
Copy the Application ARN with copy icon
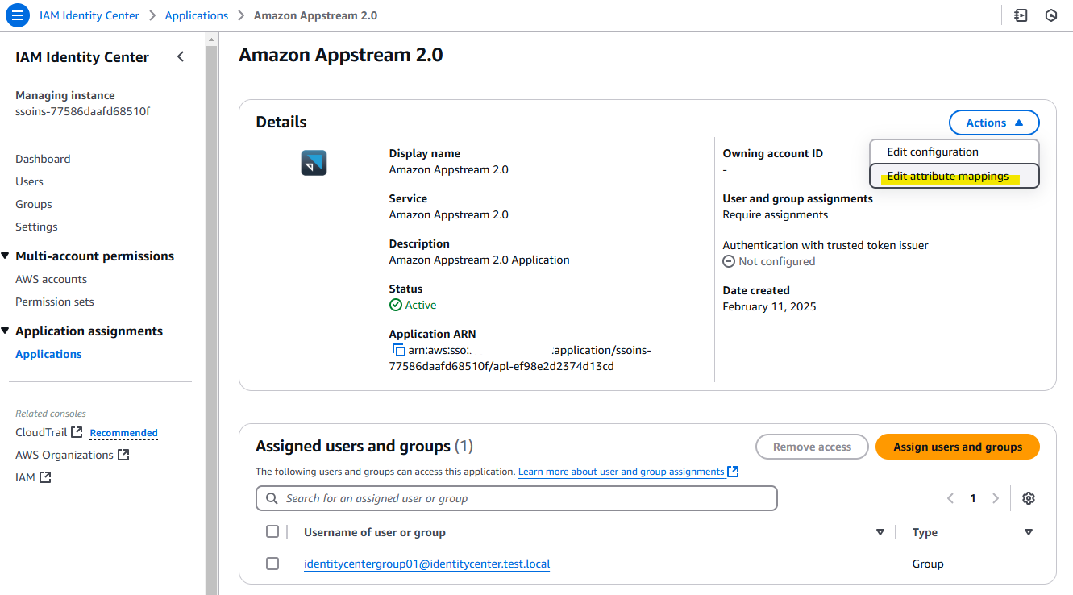pos(398,350)
